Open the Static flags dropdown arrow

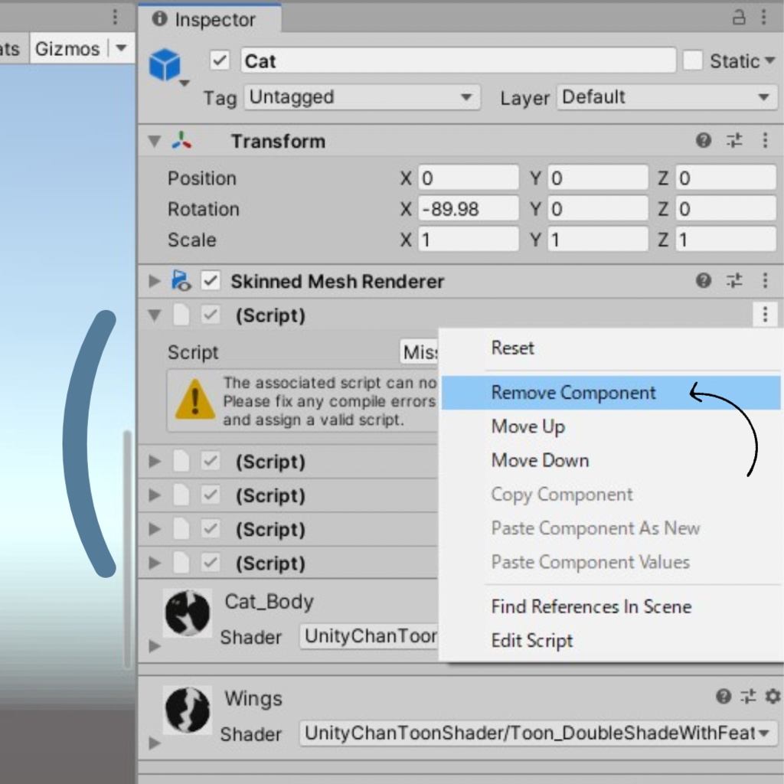pyautogui.click(x=770, y=60)
